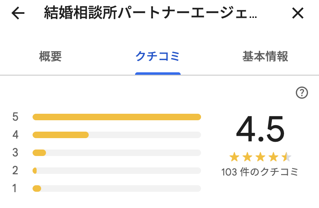Click the number 5 rating label

click(15, 117)
